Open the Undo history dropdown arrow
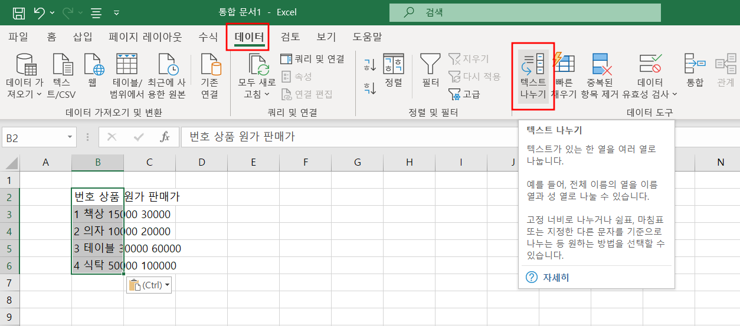The image size is (740, 326). pyautogui.click(x=53, y=12)
